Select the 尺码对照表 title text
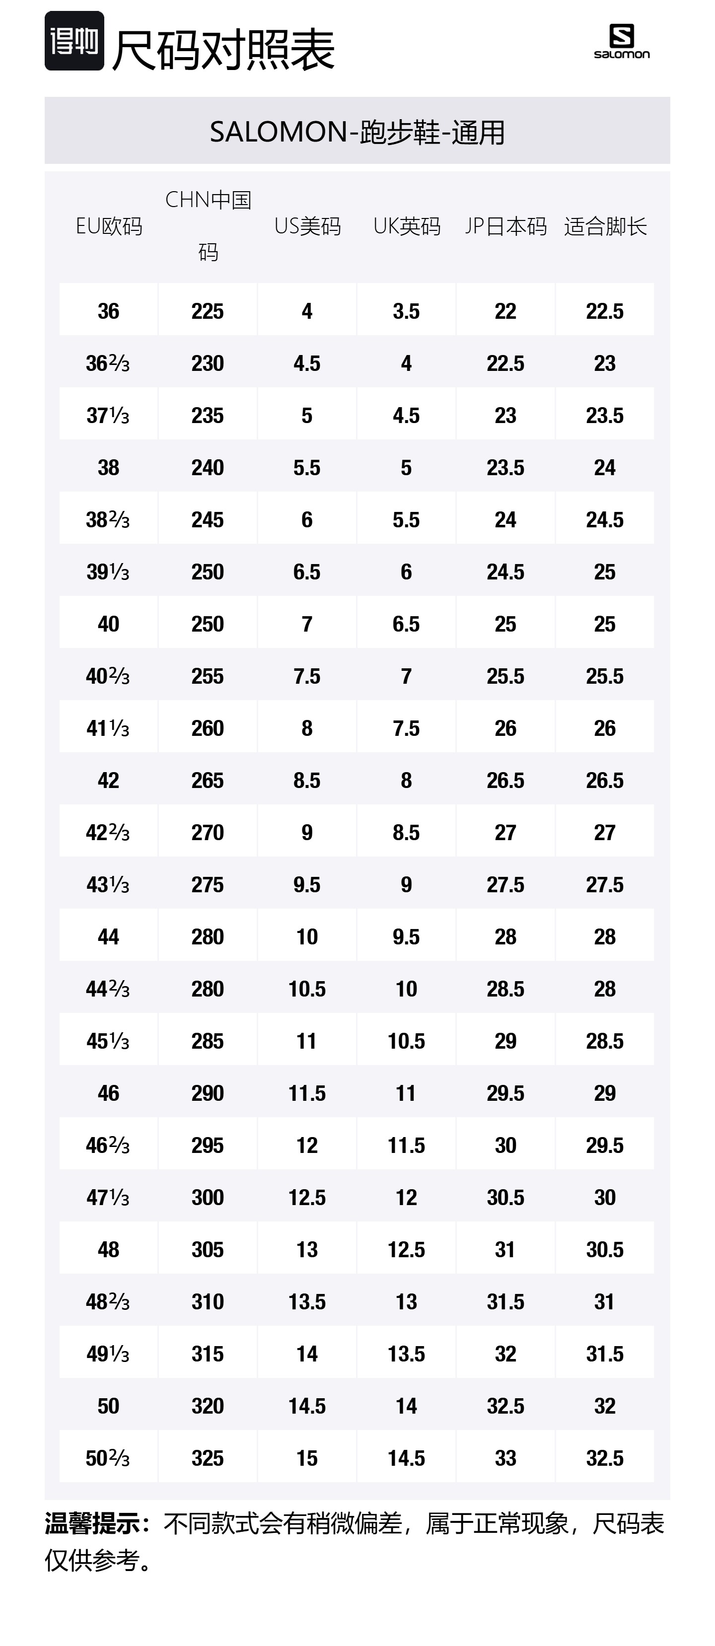 223,49
